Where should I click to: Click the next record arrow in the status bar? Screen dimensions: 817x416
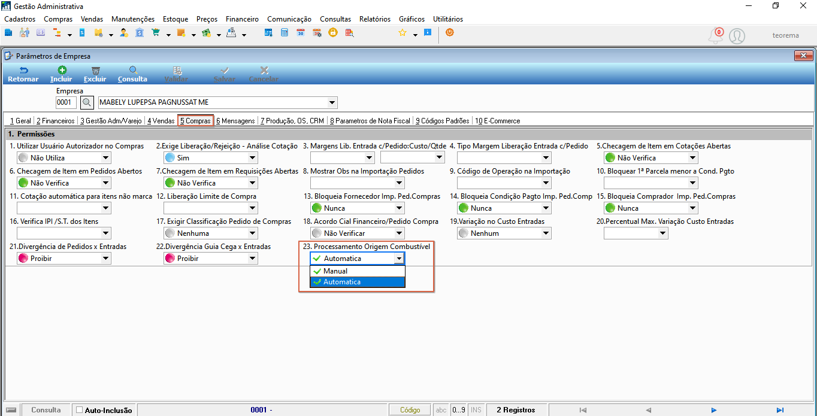pos(714,410)
